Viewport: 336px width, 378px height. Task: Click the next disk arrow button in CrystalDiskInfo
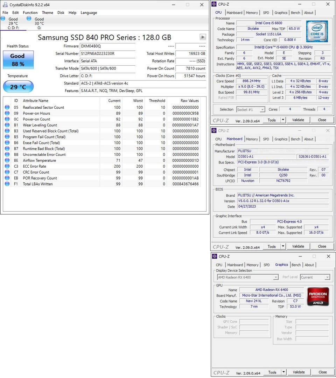[x=203, y=37]
